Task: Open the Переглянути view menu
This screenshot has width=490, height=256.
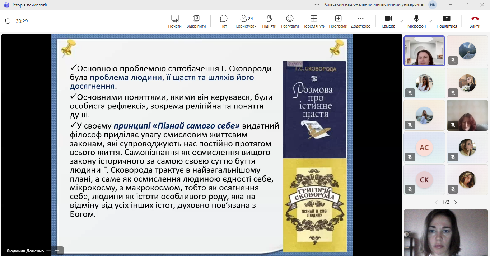Action: point(313,21)
